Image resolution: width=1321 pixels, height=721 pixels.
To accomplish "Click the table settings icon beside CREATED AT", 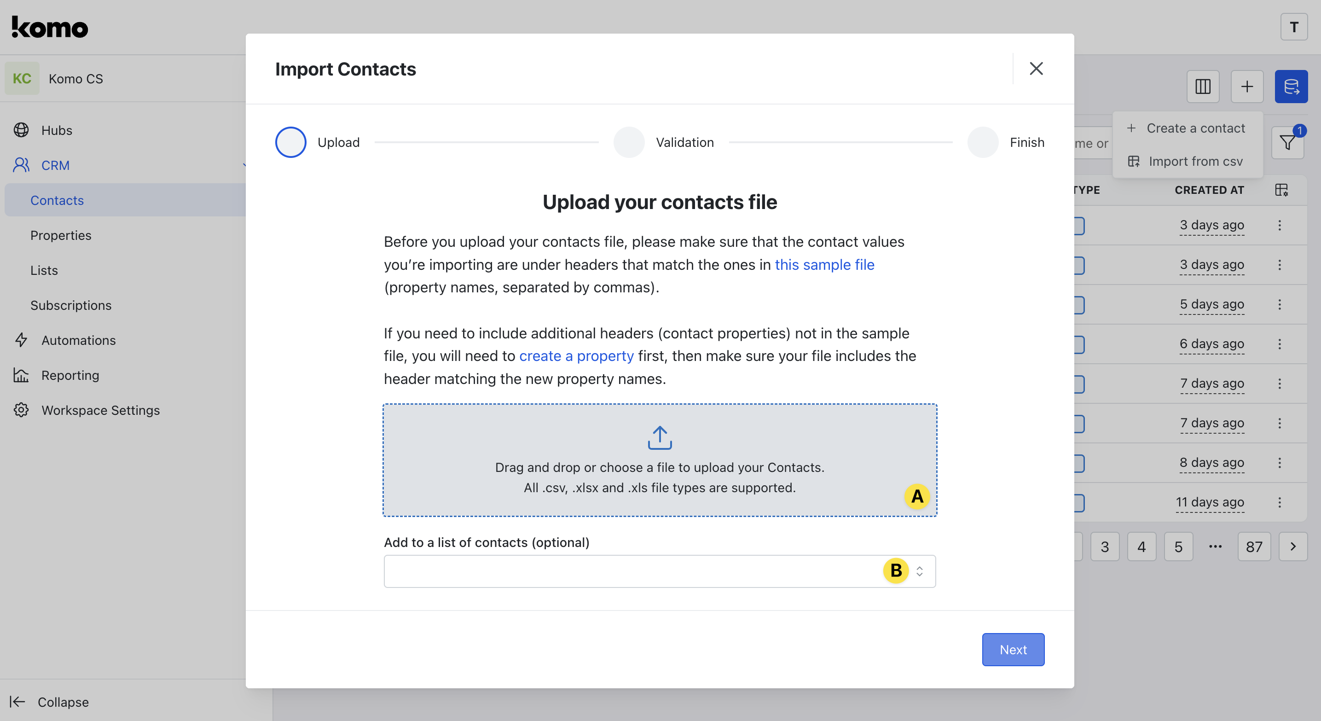I will [1281, 190].
